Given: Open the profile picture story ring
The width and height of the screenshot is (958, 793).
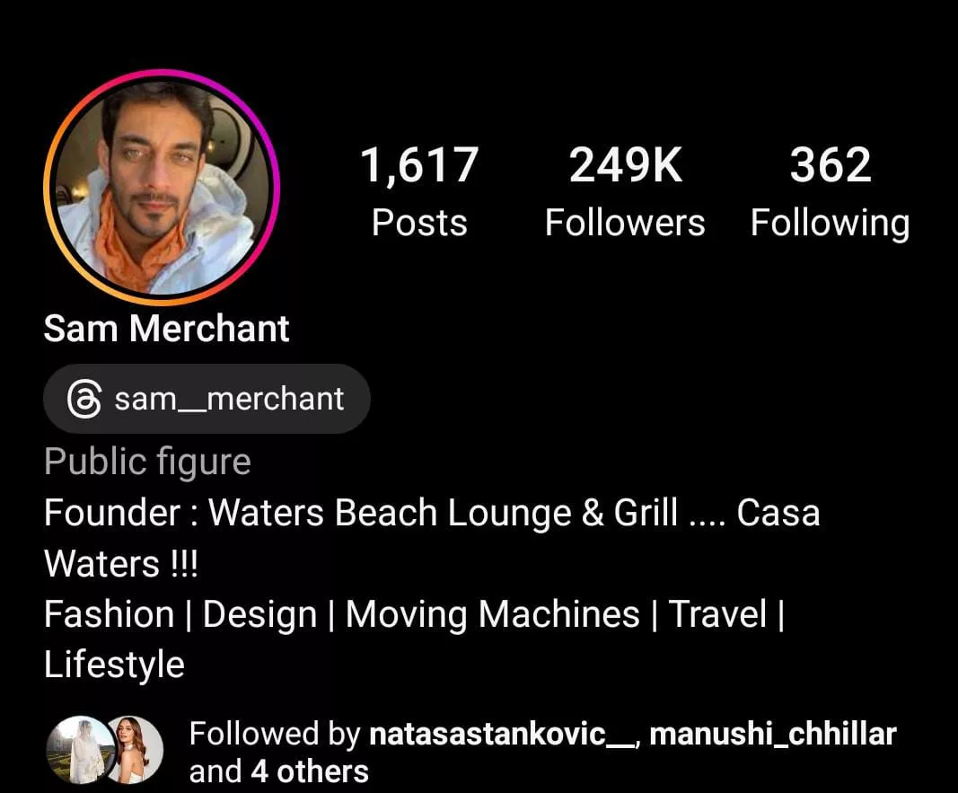Looking at the screenshot, I should 162,187.
